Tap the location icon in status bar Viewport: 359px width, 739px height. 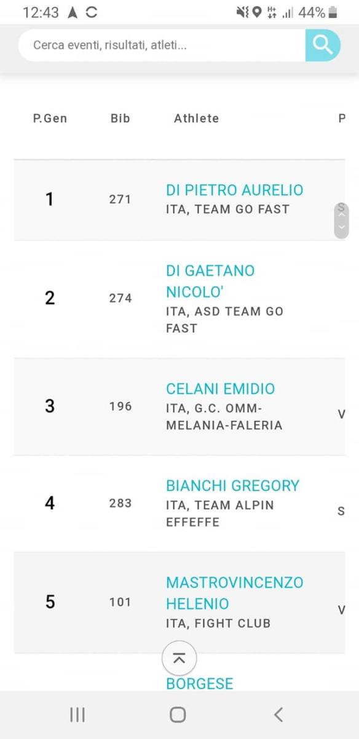coord(257,12)
